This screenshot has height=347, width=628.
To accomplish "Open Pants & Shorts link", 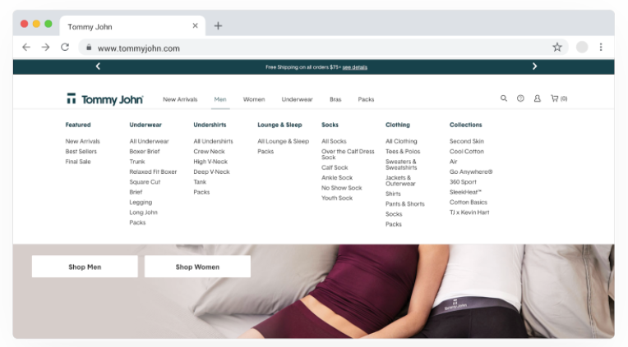I will (x=405, y=204).
